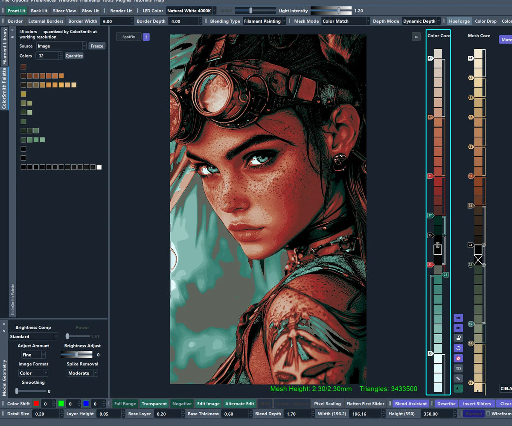Open the Mesh Mode Color Match dropdown
Screen dimensions: 512x426
346,21
